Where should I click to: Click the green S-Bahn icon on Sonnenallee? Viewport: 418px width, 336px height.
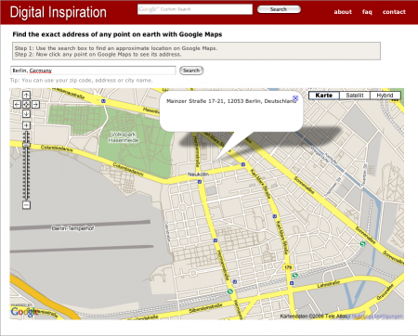tap(362, 244)
